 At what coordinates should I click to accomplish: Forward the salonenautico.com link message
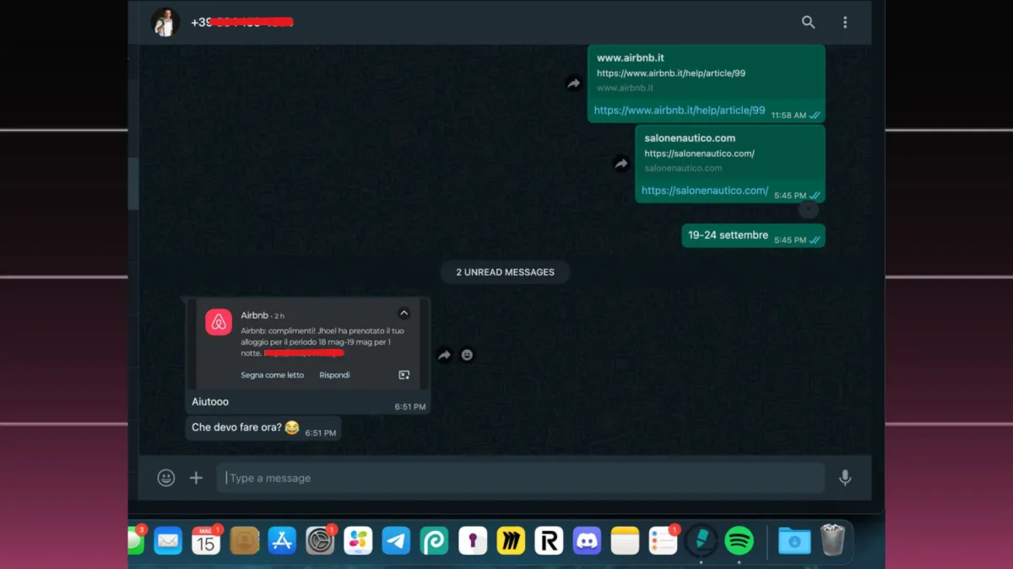pyautogui.click(x=621, y=164)
